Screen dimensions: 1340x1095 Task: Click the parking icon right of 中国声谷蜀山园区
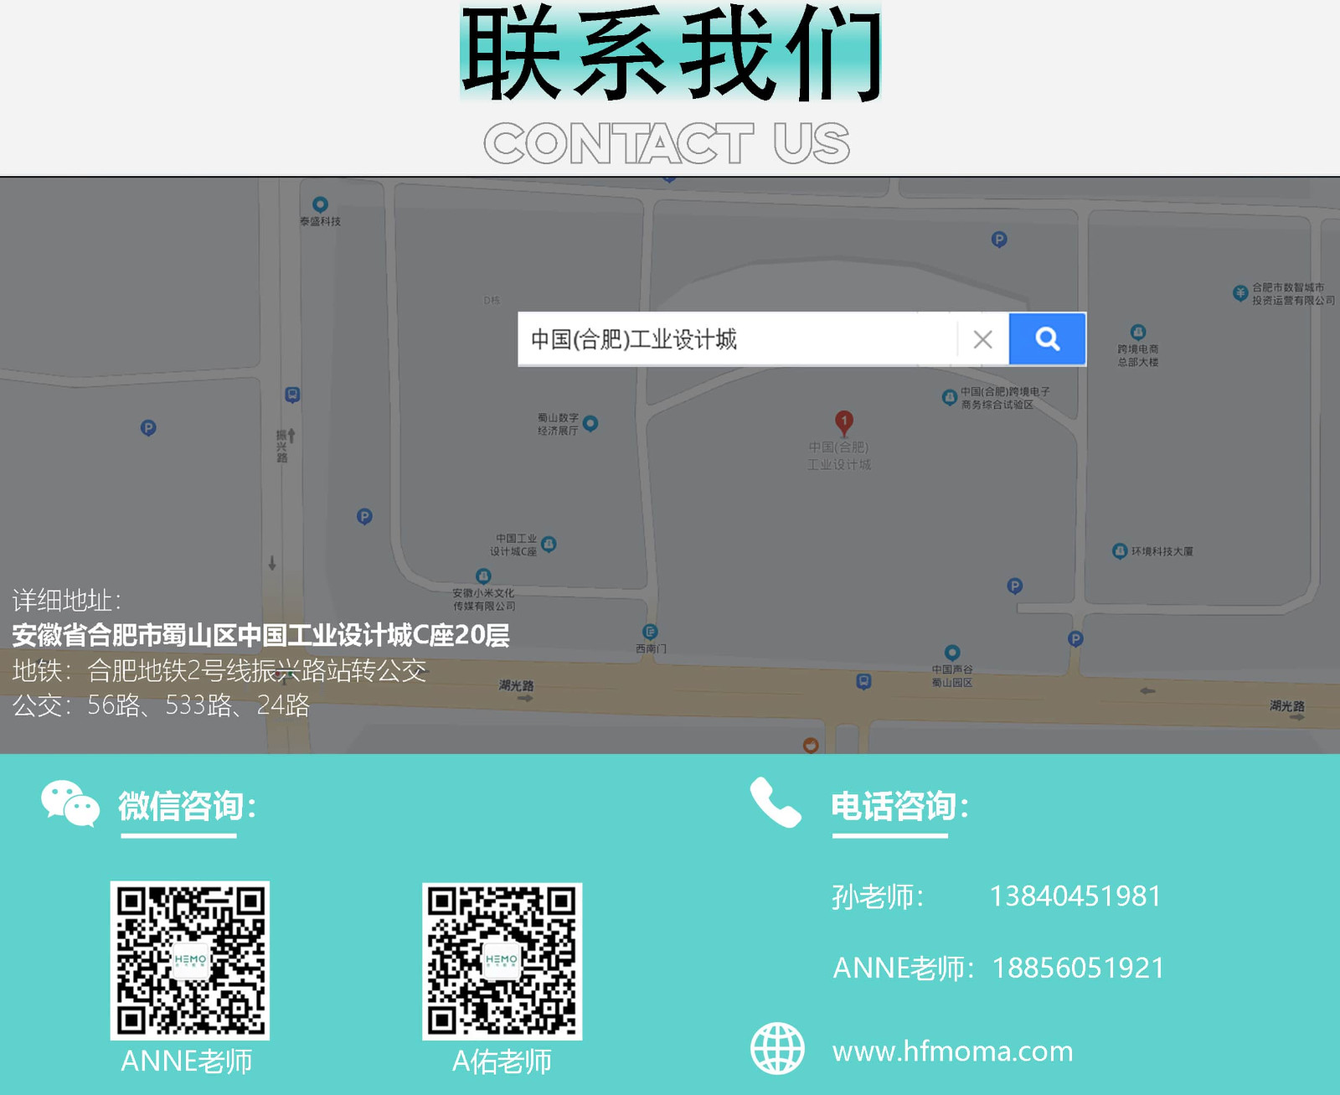pyautogui.click(x=1075, y=639)
